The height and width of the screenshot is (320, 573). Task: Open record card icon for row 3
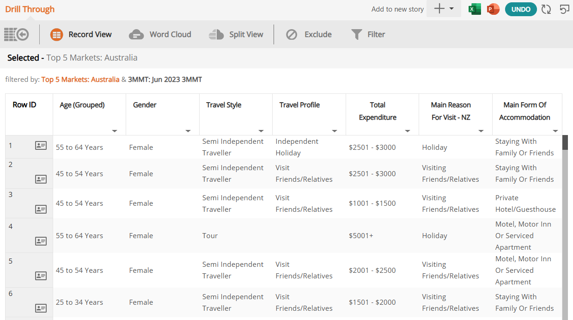pos(41,209)
